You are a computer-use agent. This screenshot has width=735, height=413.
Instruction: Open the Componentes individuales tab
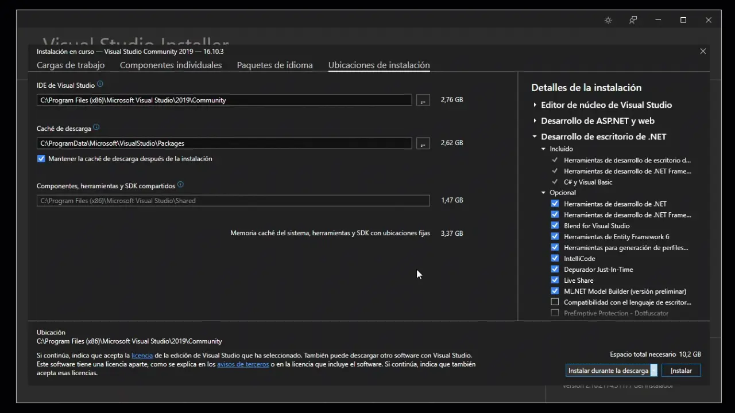171,65
